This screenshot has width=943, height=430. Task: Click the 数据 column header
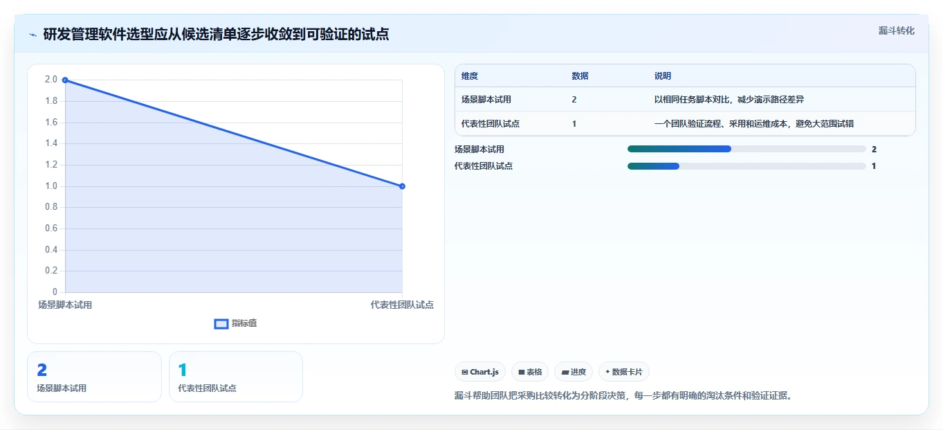[x=580, y=76]
